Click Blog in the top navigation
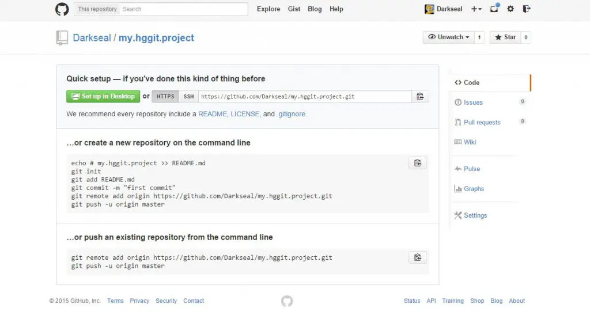 315,9
